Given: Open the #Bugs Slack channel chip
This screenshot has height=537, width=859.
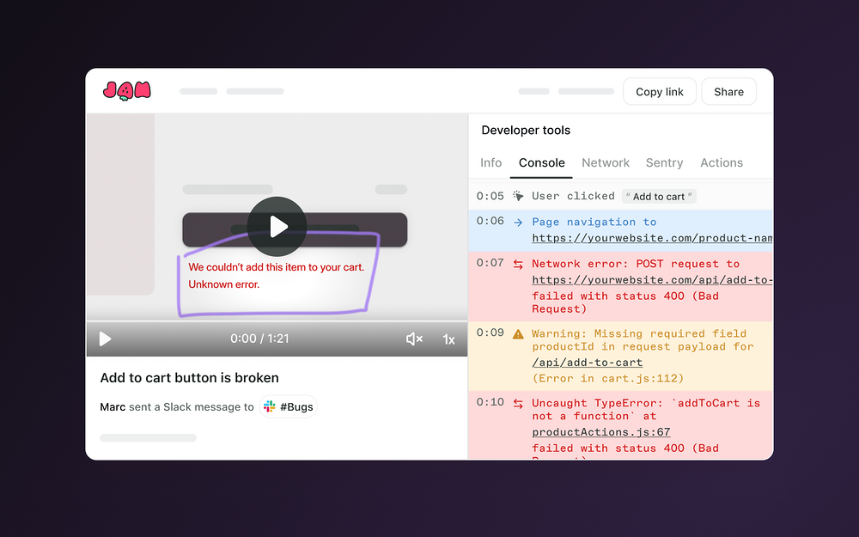Looking at the screenshot, I should (288, 406).
